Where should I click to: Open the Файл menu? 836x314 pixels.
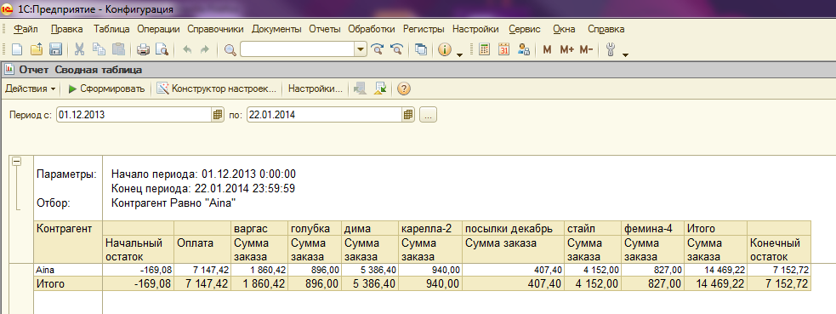[26, 29]
